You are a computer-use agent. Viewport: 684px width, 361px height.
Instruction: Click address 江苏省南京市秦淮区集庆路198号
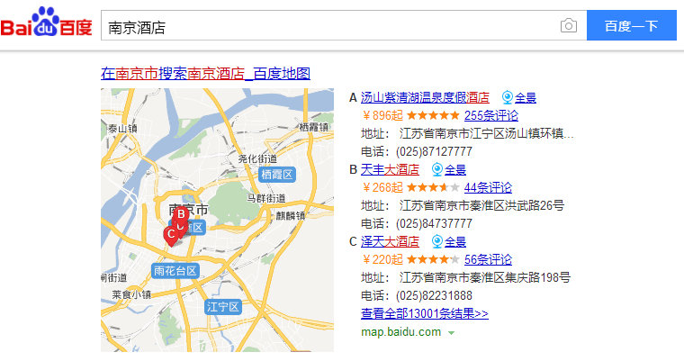point(484,277)
